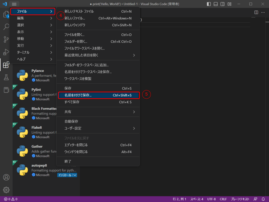This screenshot has width=269, height=202.
Task: Expand the 選択 menu
Action: click(x=33, y=25)
